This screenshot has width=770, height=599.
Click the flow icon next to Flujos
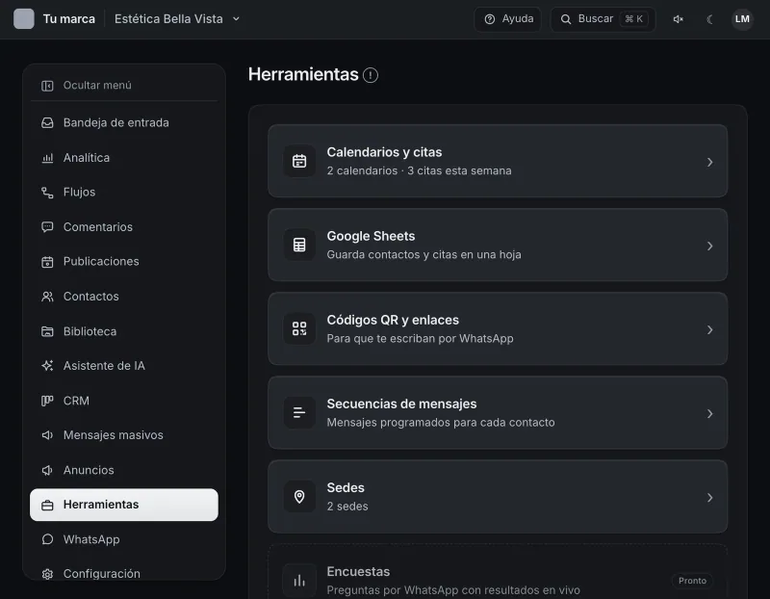pyautogui.click(x=47, y=193)
